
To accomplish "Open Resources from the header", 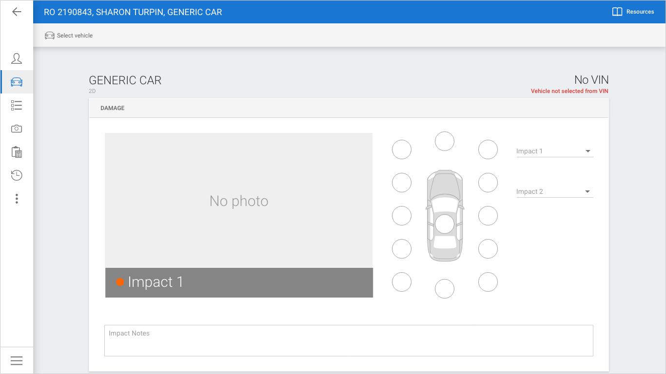I will point(633,12).
